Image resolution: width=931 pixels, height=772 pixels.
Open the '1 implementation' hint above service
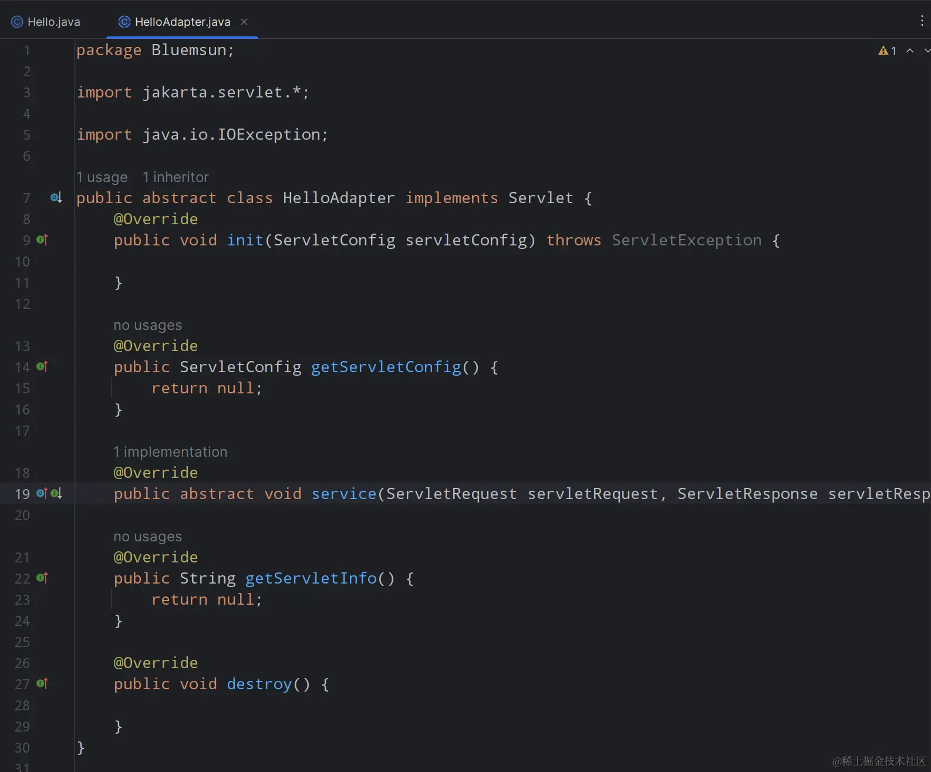tap(170, 452)
